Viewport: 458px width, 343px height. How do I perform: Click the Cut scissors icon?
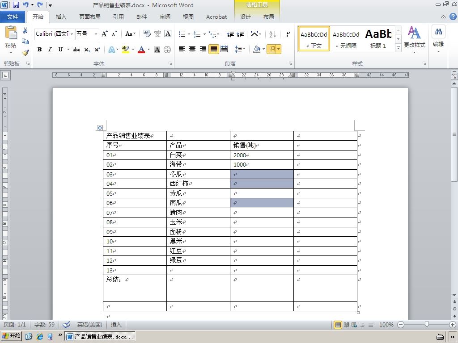coord(25,31)
